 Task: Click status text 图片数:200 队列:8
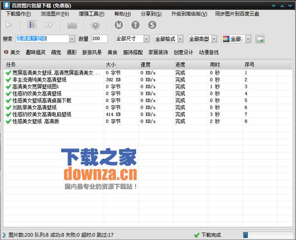(x=29, y=235)
